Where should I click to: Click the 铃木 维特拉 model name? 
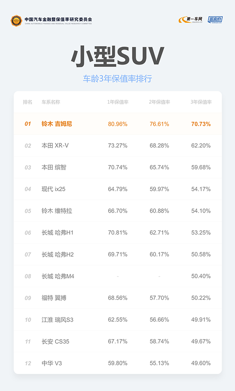57,211
